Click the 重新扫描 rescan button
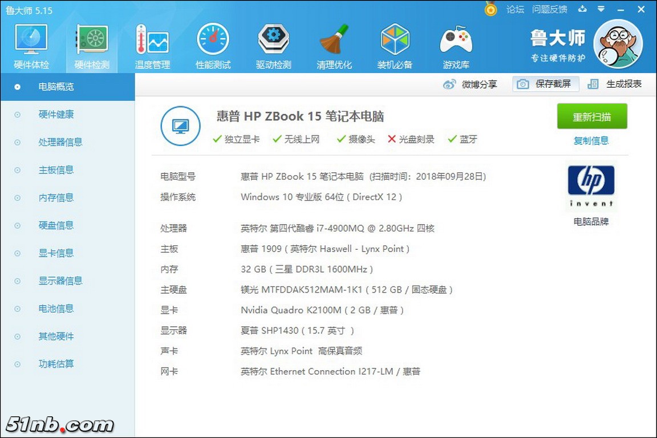 (591, 116)
